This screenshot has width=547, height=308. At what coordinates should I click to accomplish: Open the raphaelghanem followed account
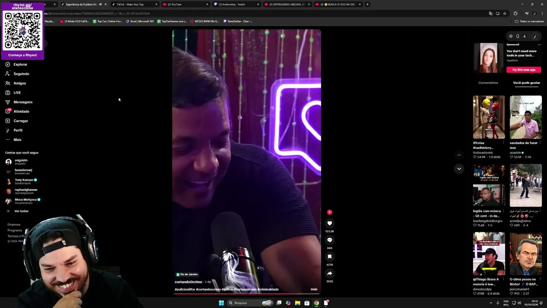point(21,191)
